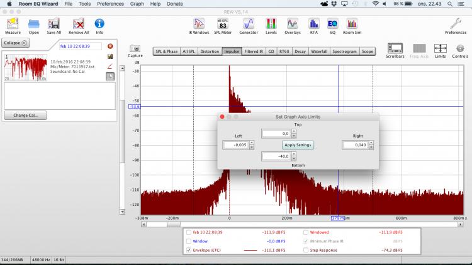Screen dimensions: 472x265
Task: Toggle the Window trace checkbox
Action: [x=189, y=241]
